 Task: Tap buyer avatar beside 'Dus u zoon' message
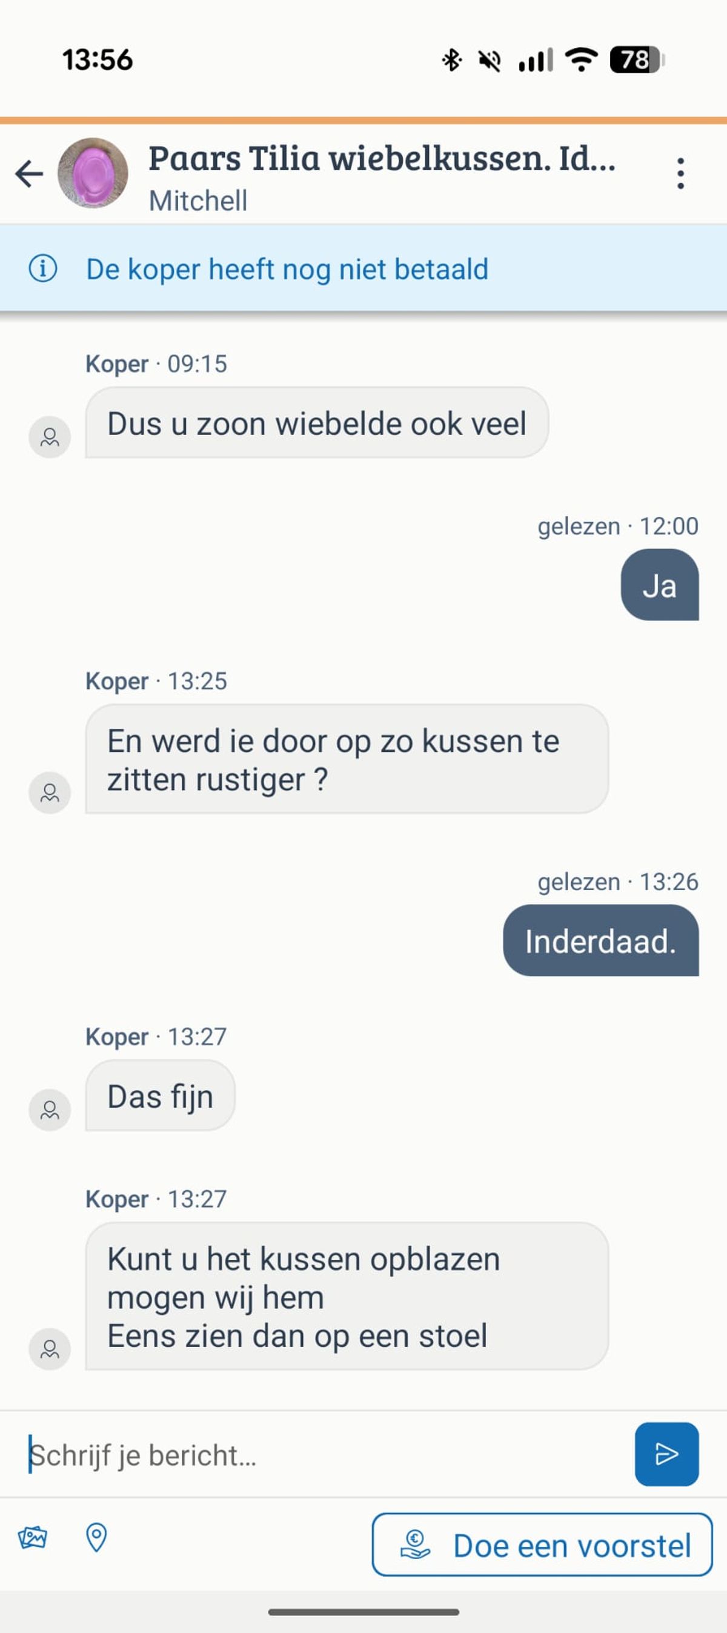pos(50,437)
